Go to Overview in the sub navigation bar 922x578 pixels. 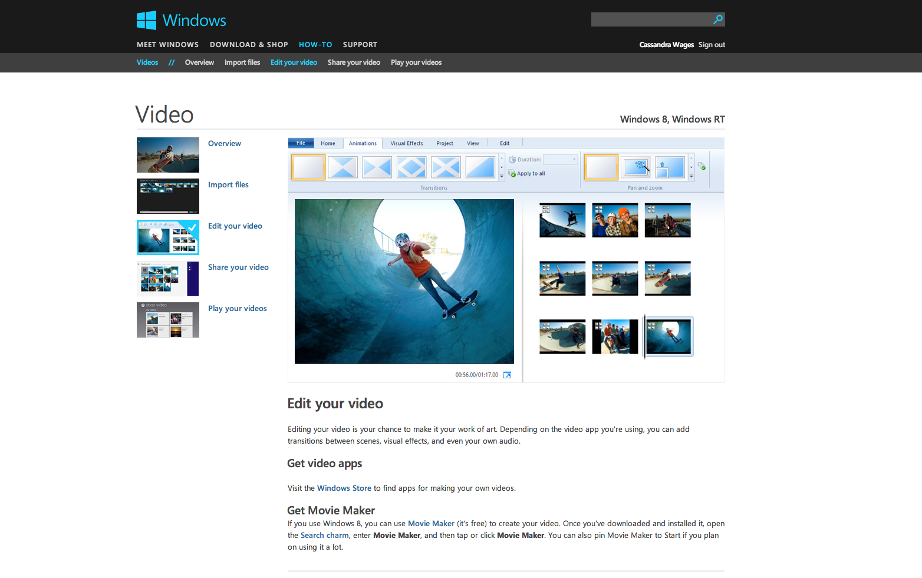pyautogui.click(x=199, y=62)
